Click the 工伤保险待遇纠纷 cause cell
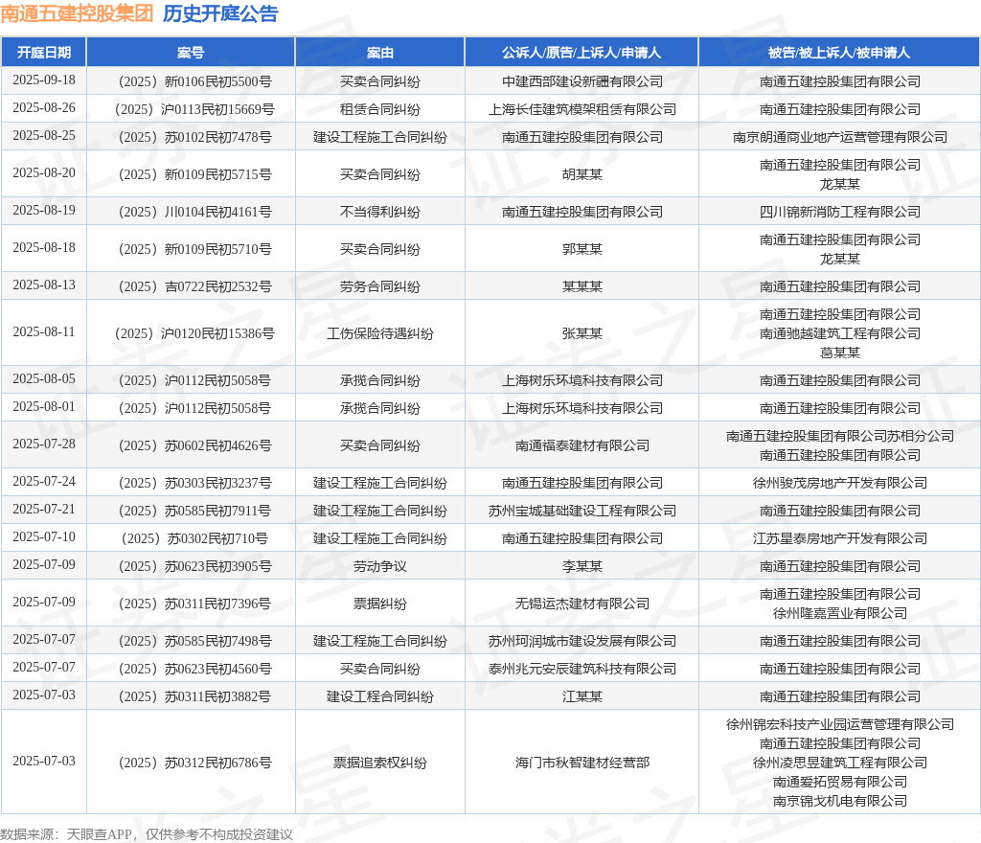Image resolution: width=981 pixels, height=843 pixels. point(379,334)
